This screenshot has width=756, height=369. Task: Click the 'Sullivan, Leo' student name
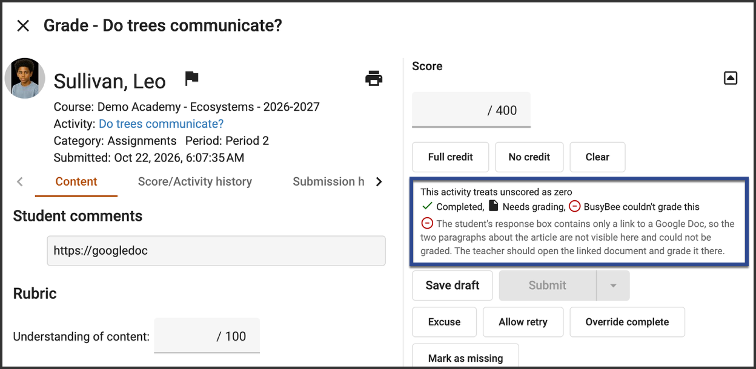point(110,81)
